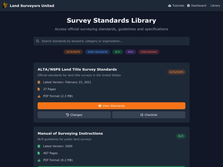Filter by ALTA/NSPS category tag
This screenshot has width=223, height=167.
point(73,52)
